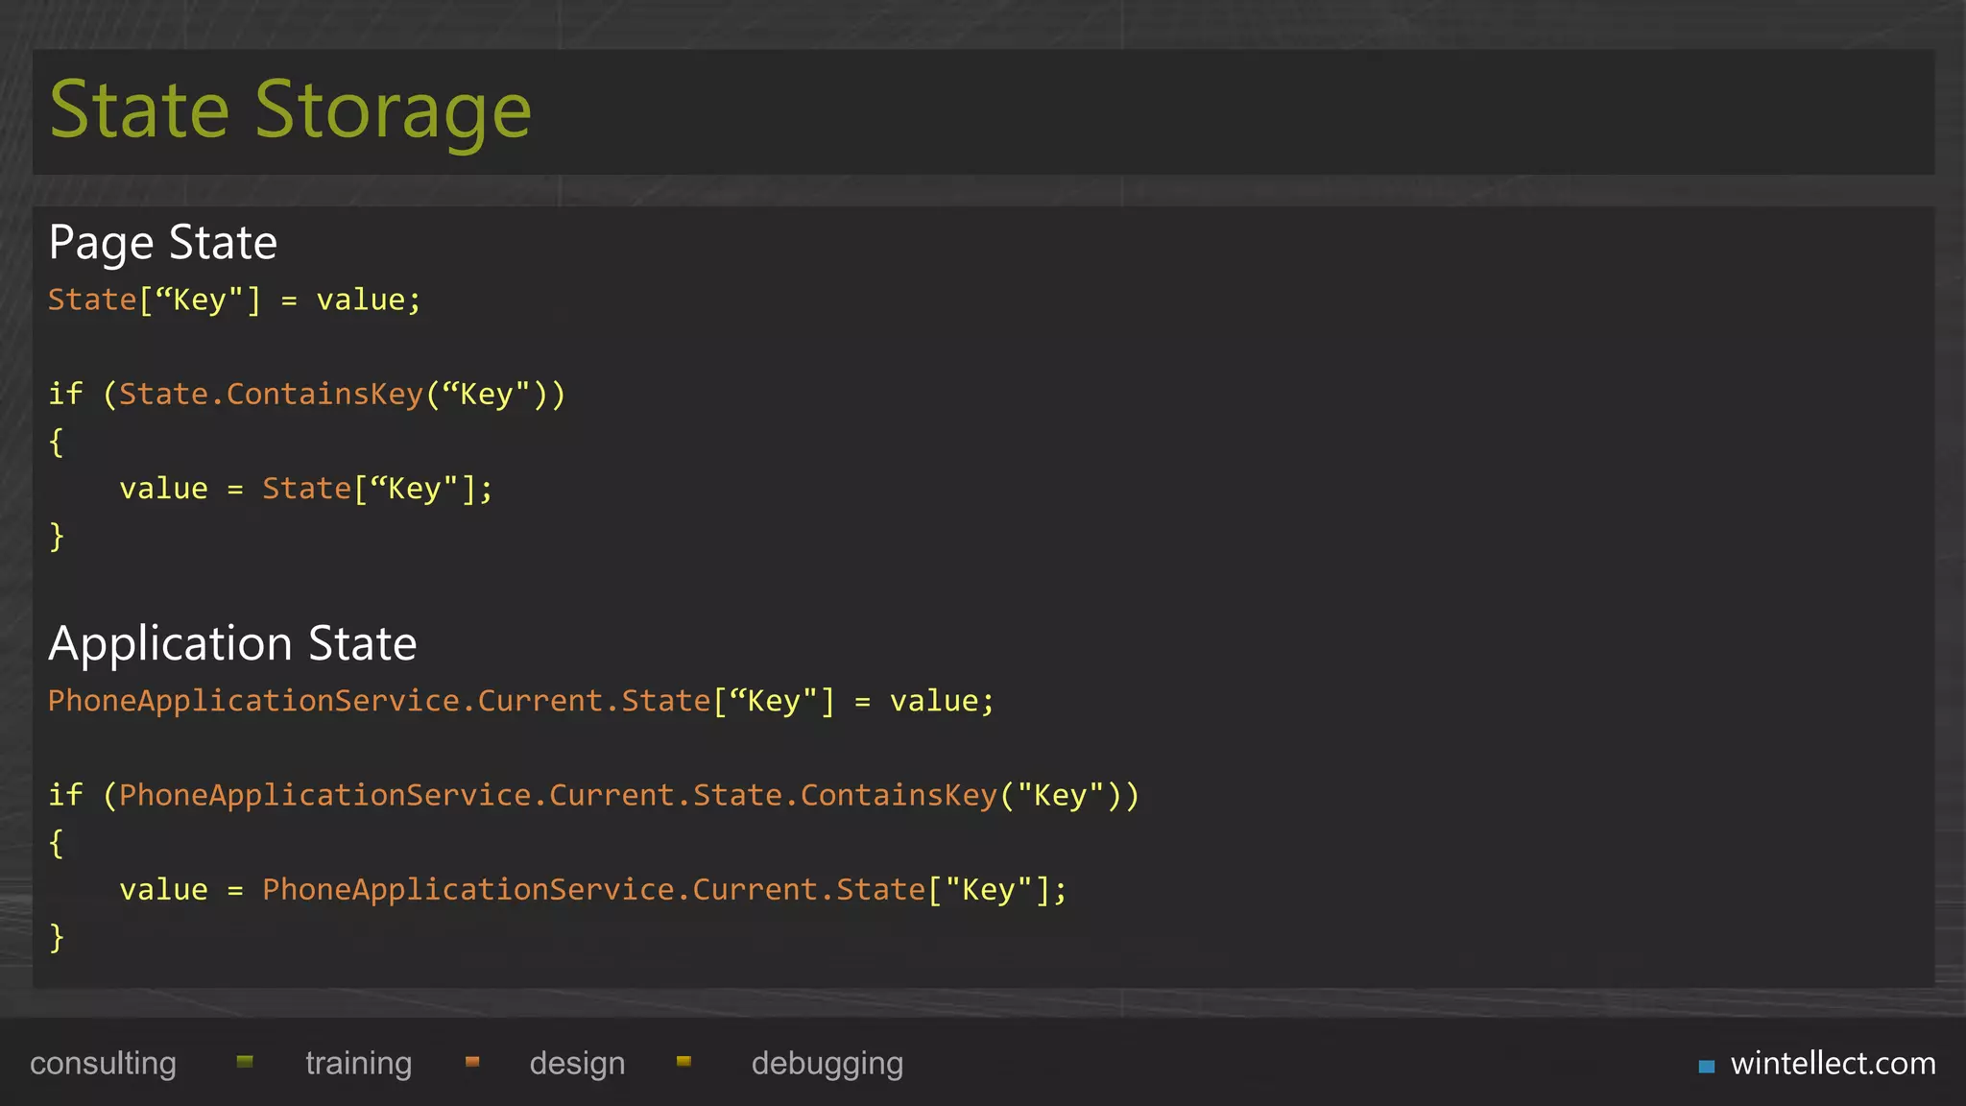
Task: Click the design footer label
Action: 577,1064
